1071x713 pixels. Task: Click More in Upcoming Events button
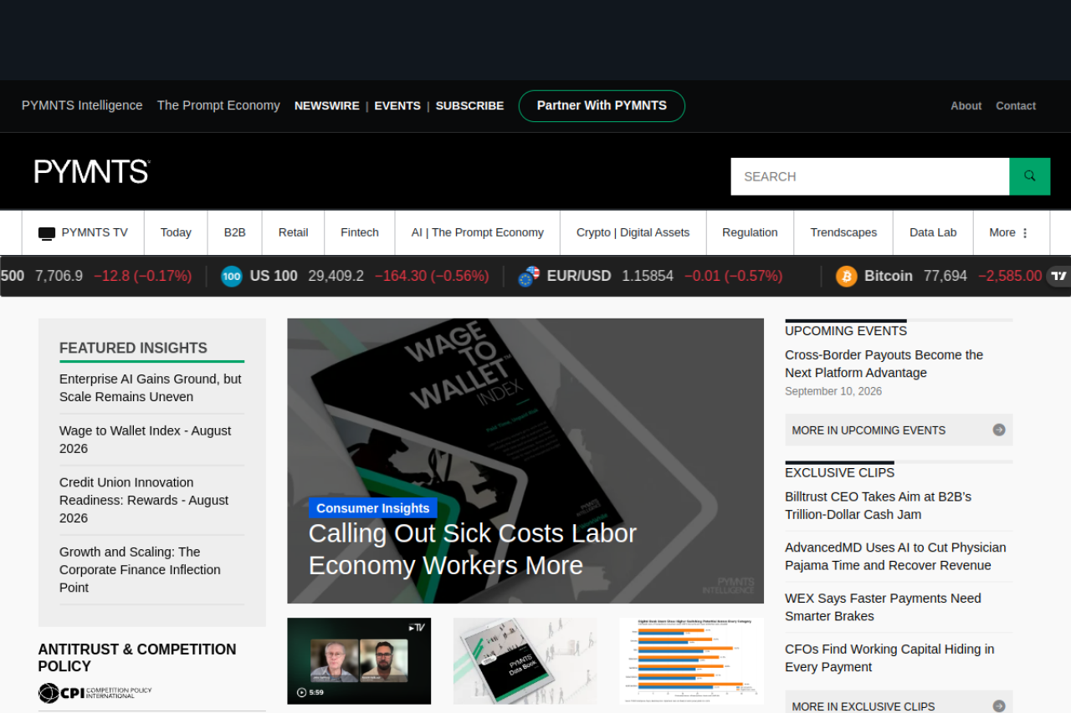pos(899,430)
